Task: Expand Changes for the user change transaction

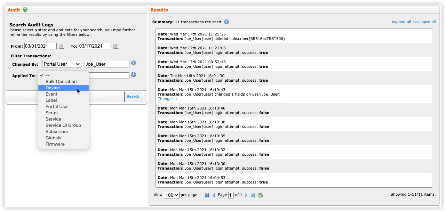Action: 167,99
